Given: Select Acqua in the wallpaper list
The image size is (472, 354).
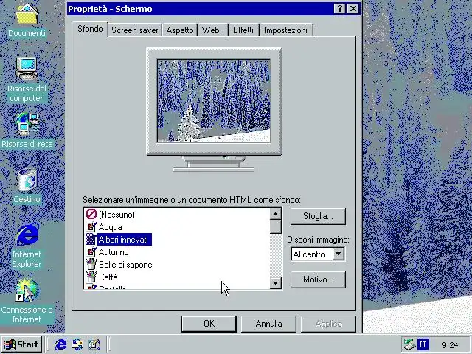Looking at the screenshot, I should [x=110, y=227].
